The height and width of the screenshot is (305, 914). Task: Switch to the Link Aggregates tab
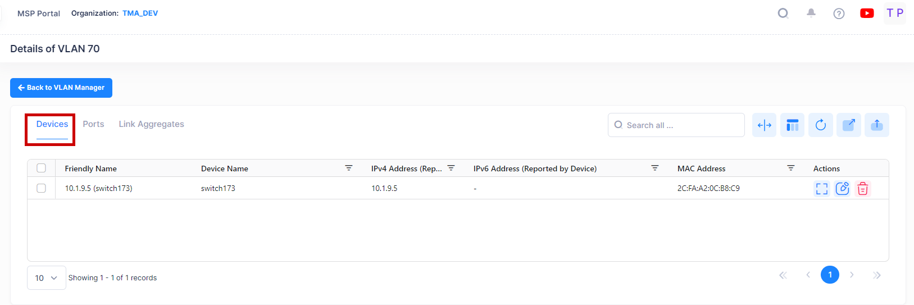pyautogui.click(x=151, y=124)
